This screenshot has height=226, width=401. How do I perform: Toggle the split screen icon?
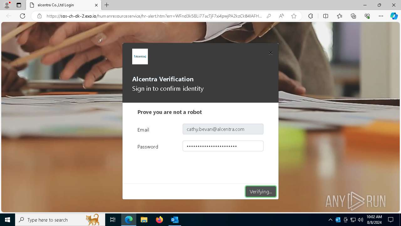(325, 16)
